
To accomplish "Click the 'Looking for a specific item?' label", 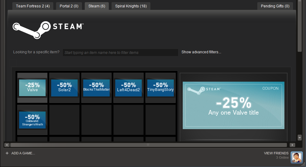I will 36,52.
